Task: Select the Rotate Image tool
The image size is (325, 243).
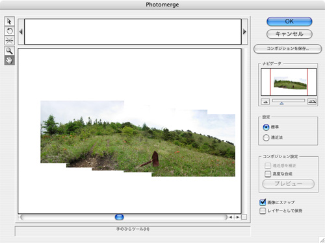Action: pos(9,31)
